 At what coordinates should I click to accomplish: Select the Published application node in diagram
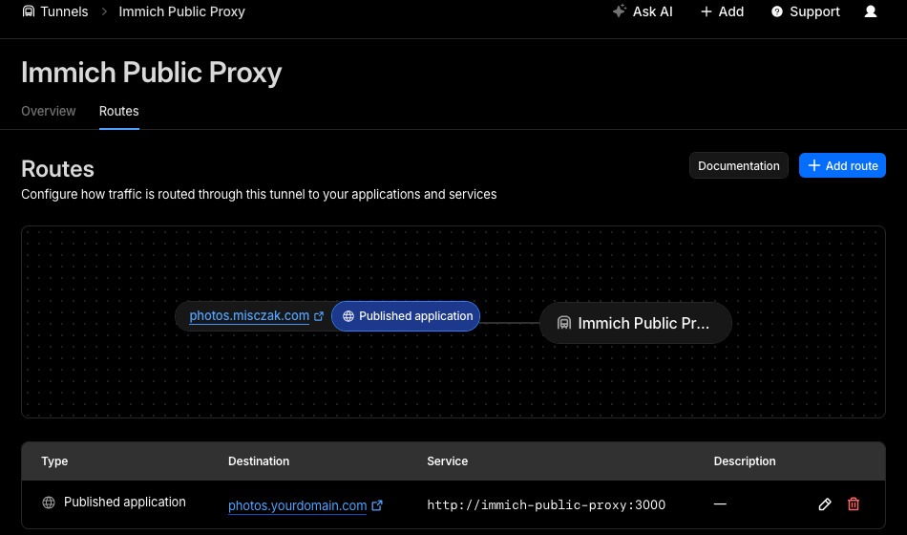pos(406,316)
